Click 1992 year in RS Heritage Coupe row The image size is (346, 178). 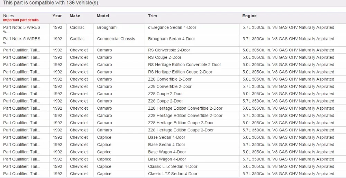[x=57, y=72]
